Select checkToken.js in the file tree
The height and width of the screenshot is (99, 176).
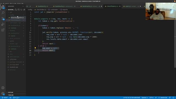(16, 20)
